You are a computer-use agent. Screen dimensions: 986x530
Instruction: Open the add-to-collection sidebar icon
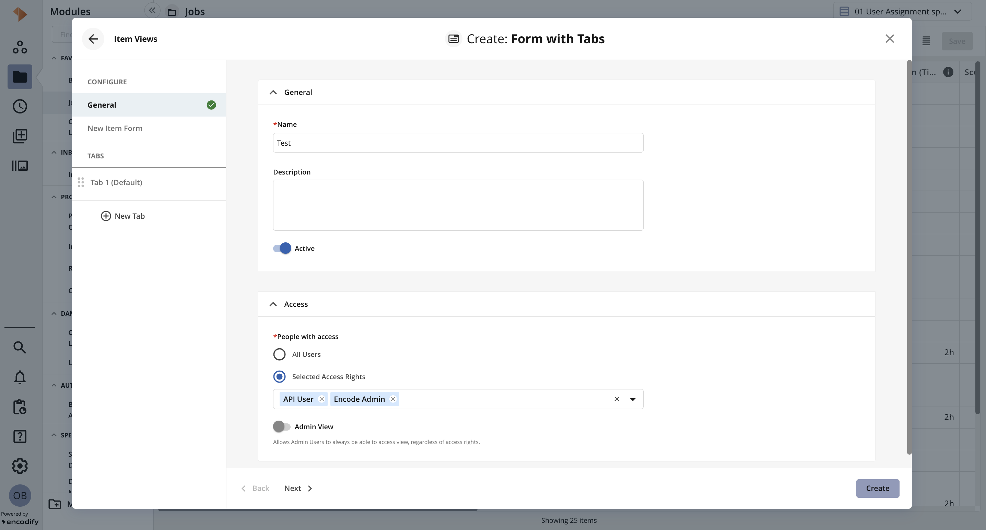point(20,136)
